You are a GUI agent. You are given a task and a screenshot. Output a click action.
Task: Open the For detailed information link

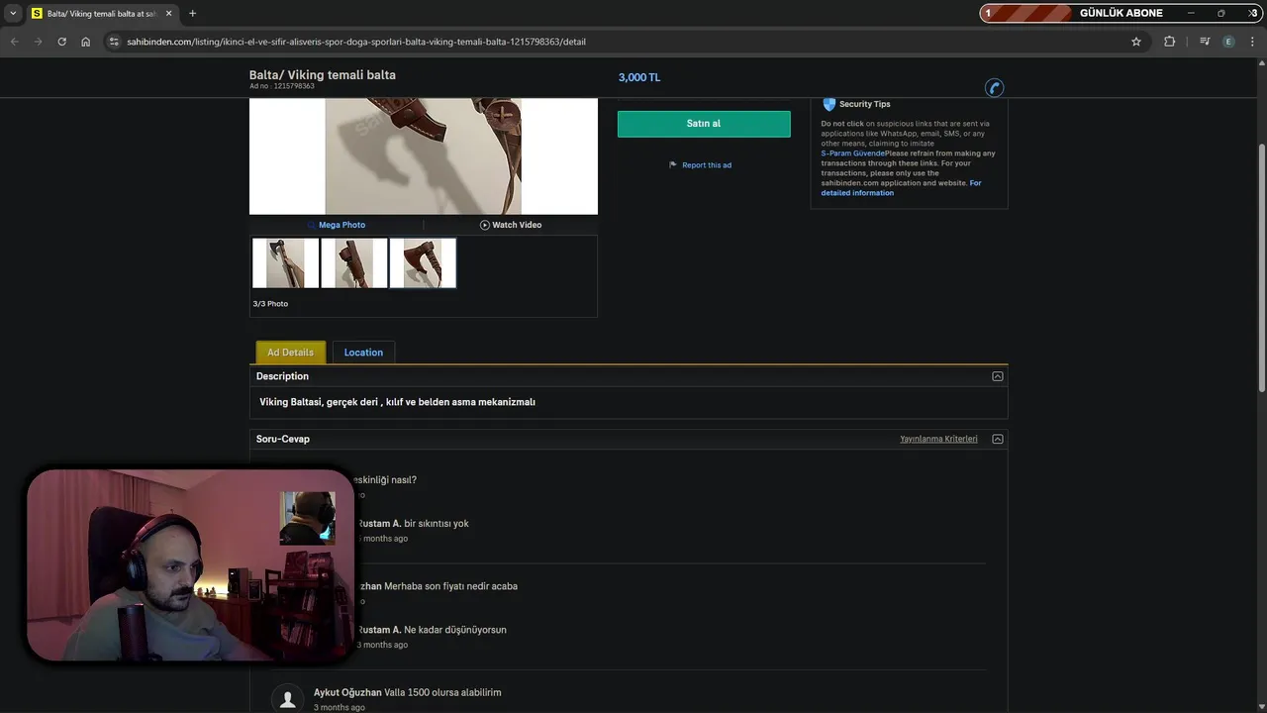pyautogui.click(x=901, y=188)
